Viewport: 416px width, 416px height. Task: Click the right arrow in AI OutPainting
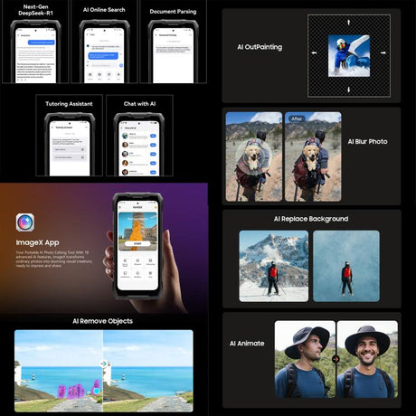383,52
